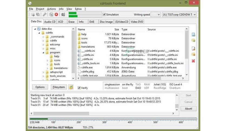
Task: Click the cdrtfe.jdbg file icon
Action: (x=79, y=71)
